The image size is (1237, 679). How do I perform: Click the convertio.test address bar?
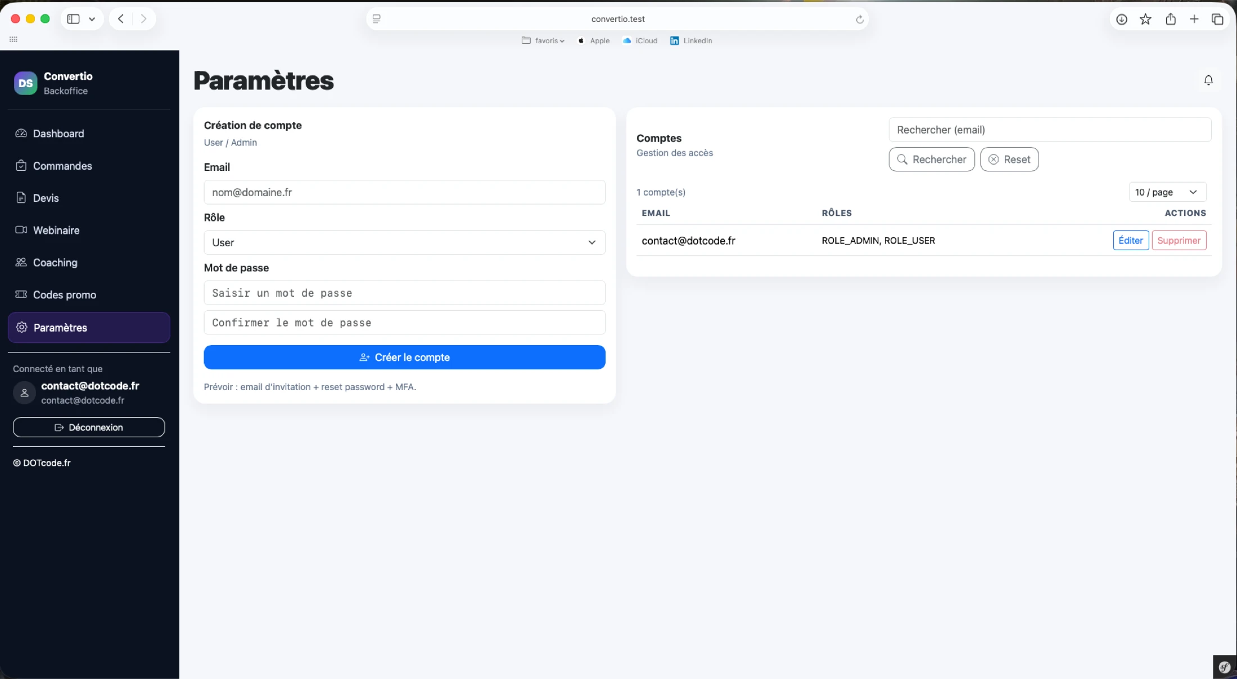[617, 19]
